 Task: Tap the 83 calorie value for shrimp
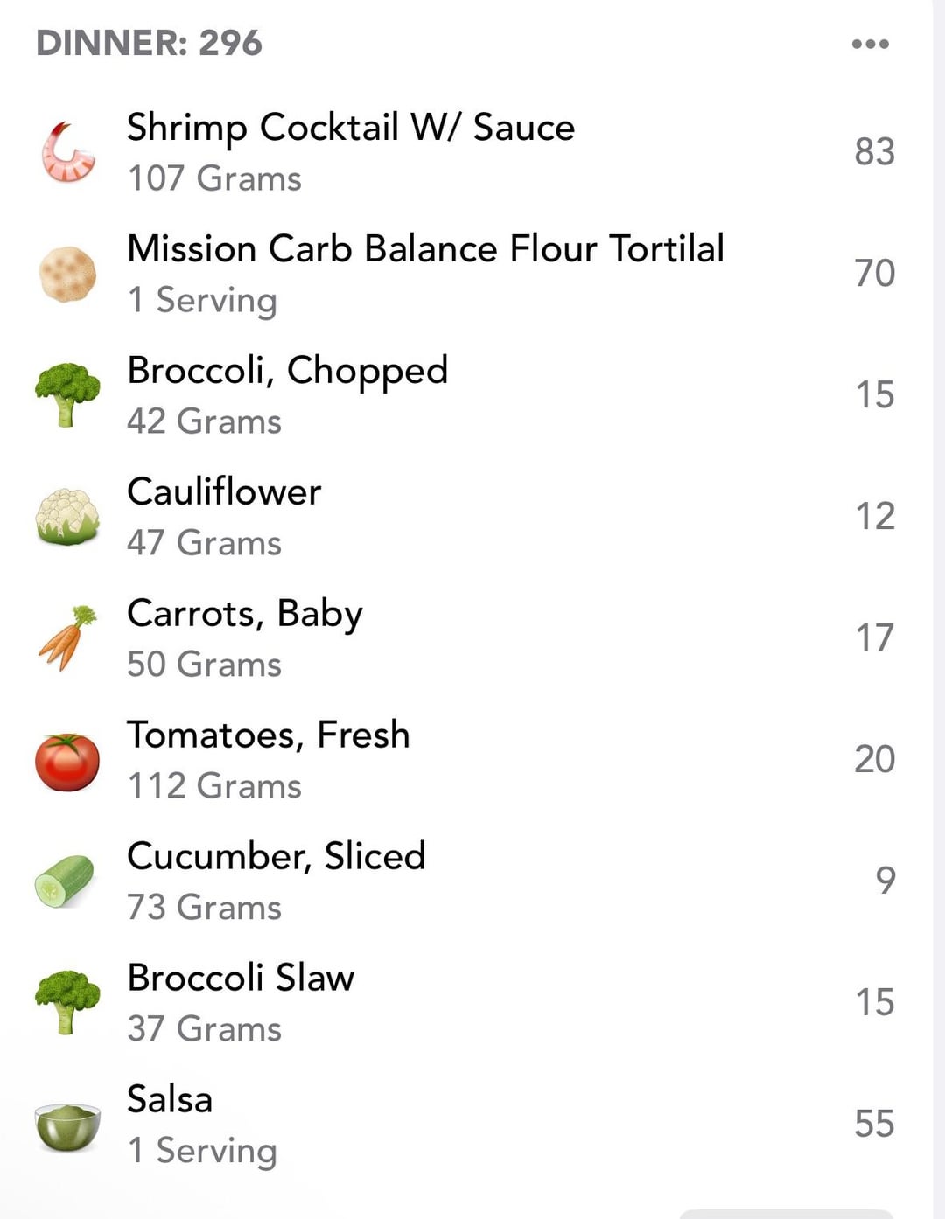click(x=874, y=151)
